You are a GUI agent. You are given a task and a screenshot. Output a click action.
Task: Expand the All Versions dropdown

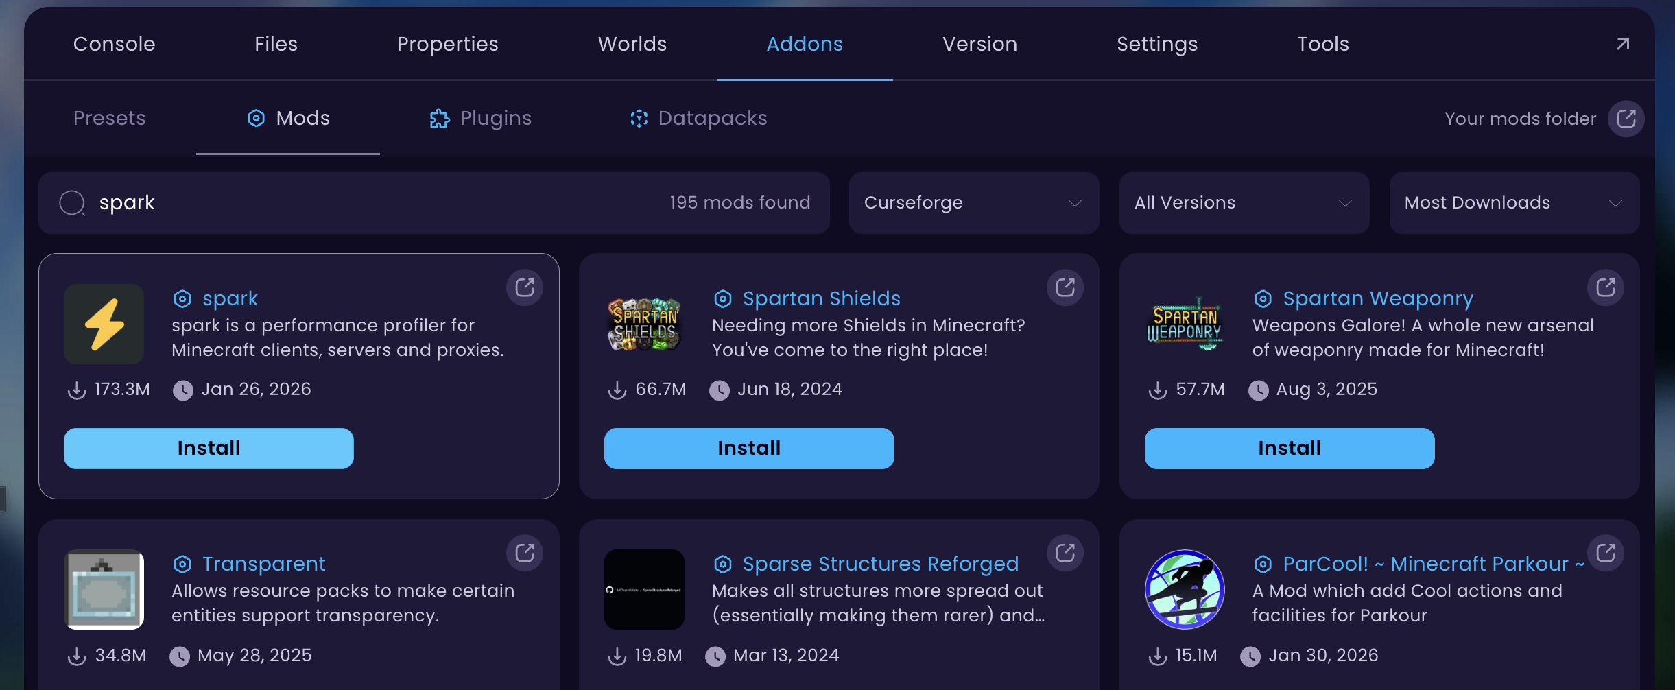click(x=1244, y=203)
